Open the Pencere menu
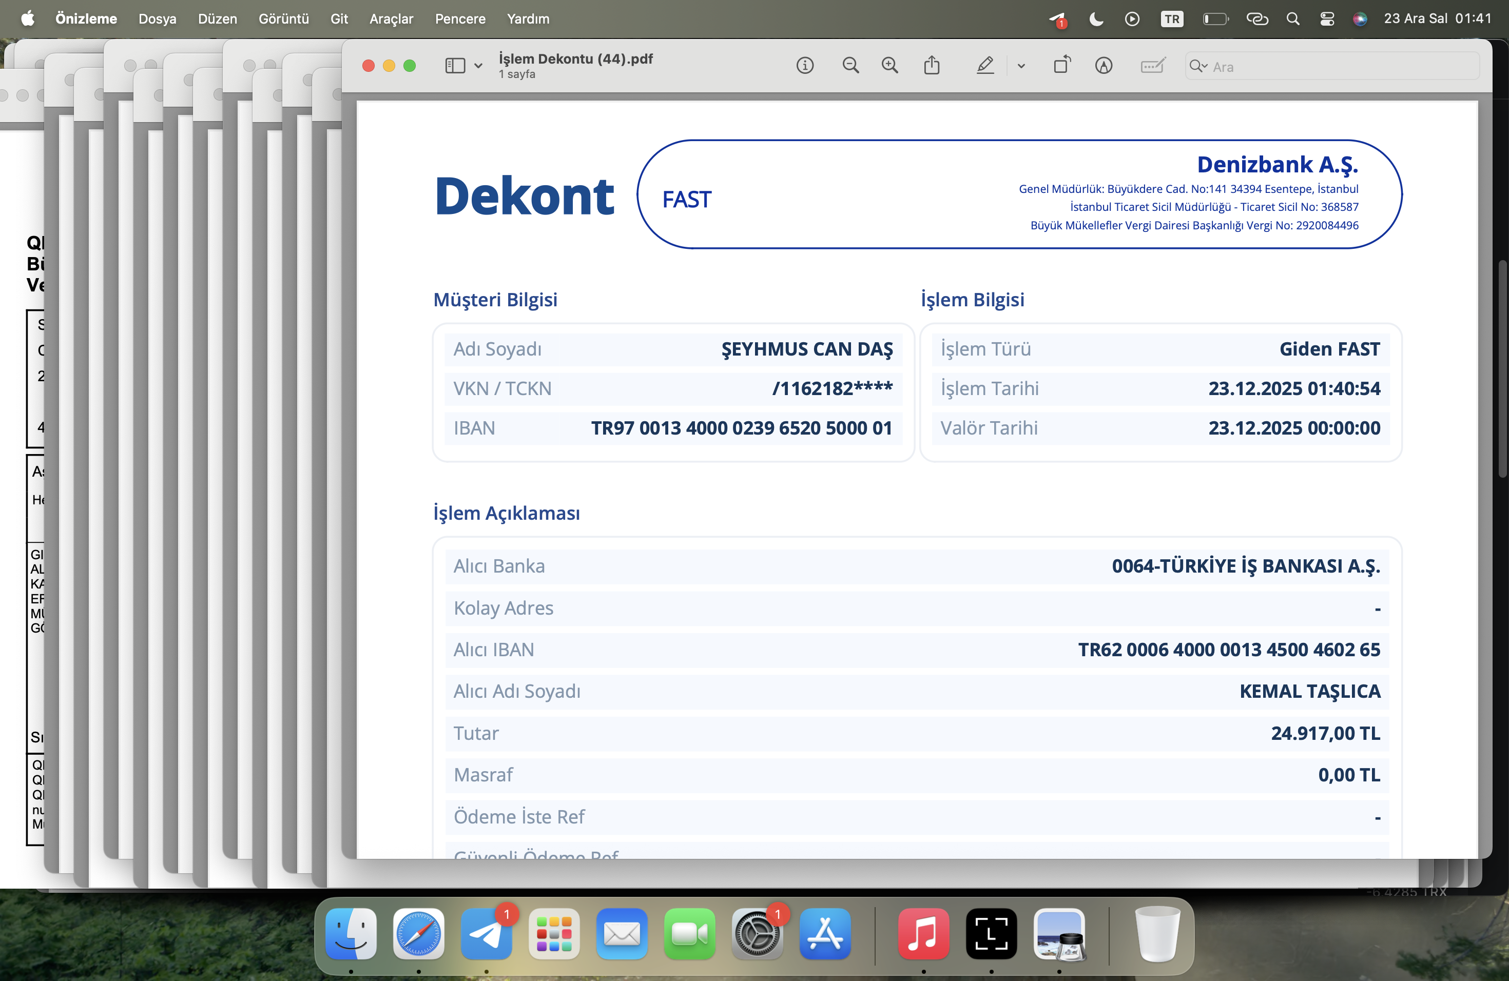The width and height of the screenshot is (1509, 981). click(460, 19)
